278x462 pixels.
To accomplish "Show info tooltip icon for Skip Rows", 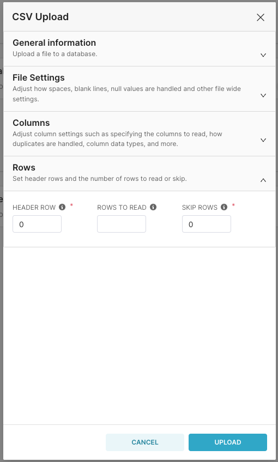I will [224, 207].
